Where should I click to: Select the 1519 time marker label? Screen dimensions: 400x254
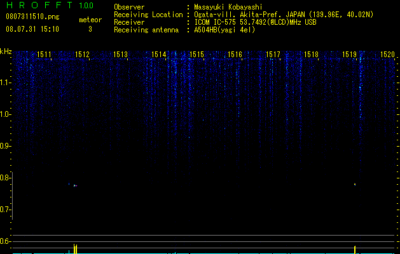pos(350,55)
